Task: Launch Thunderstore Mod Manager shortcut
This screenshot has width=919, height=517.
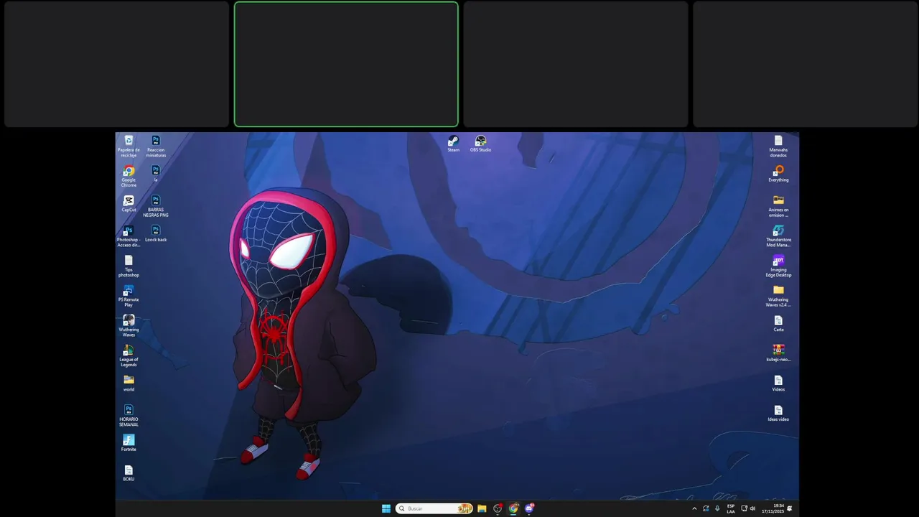Action: point(778,236)
